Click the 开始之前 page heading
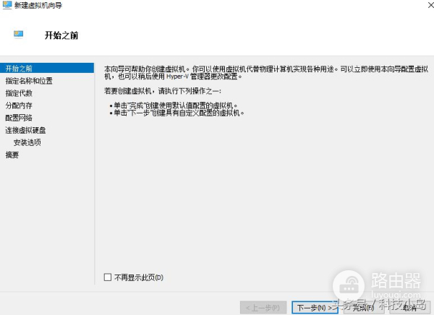 tap(61, 35)
